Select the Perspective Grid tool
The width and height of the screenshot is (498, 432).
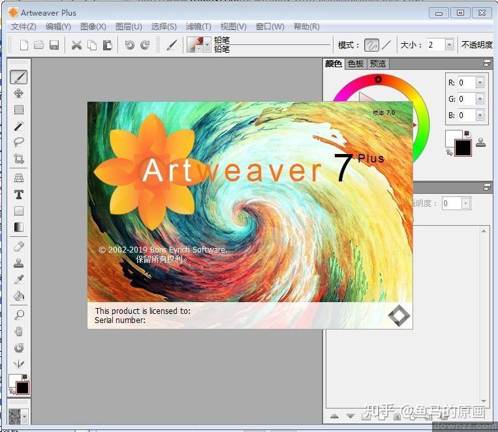[19, 178]
